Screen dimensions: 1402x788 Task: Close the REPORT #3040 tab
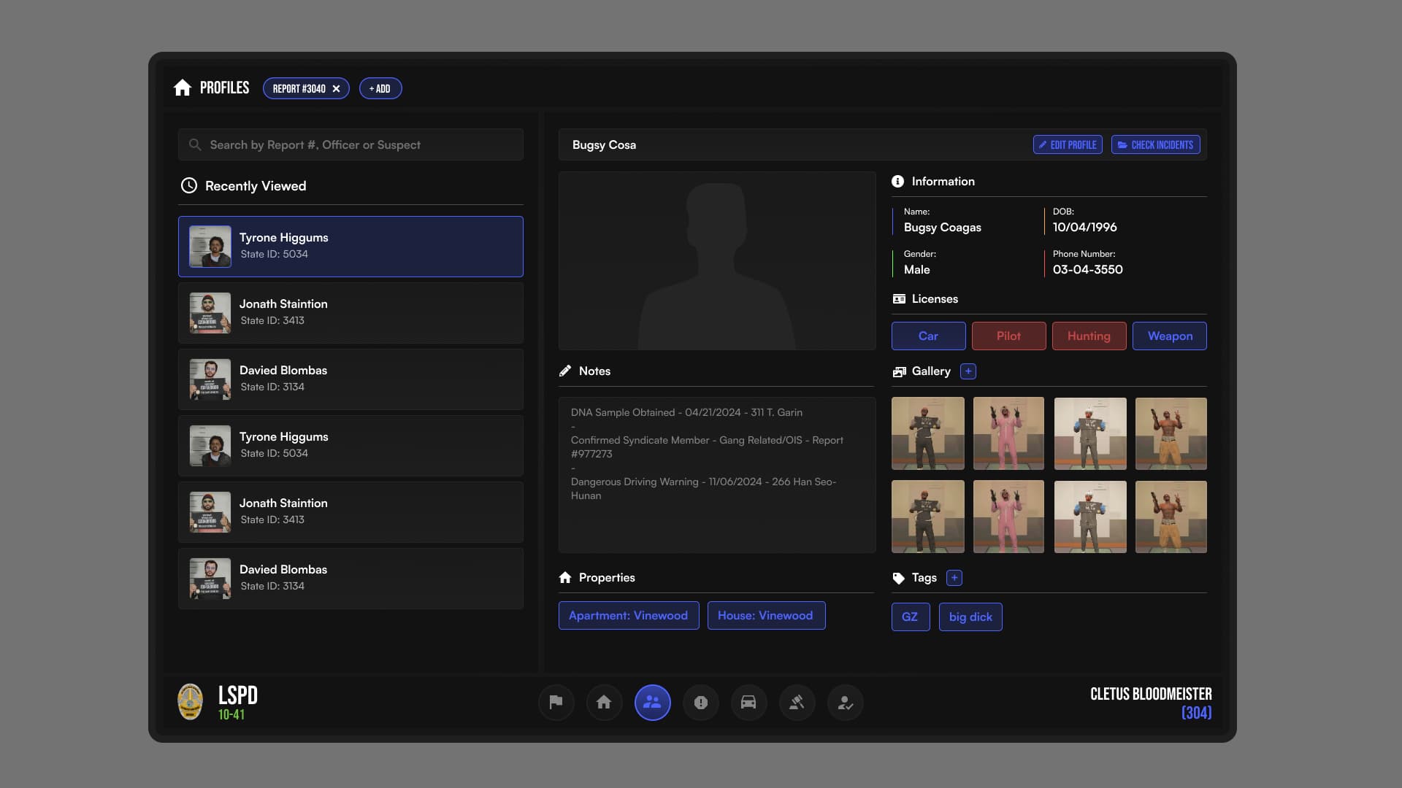click(x=336, y=89)
